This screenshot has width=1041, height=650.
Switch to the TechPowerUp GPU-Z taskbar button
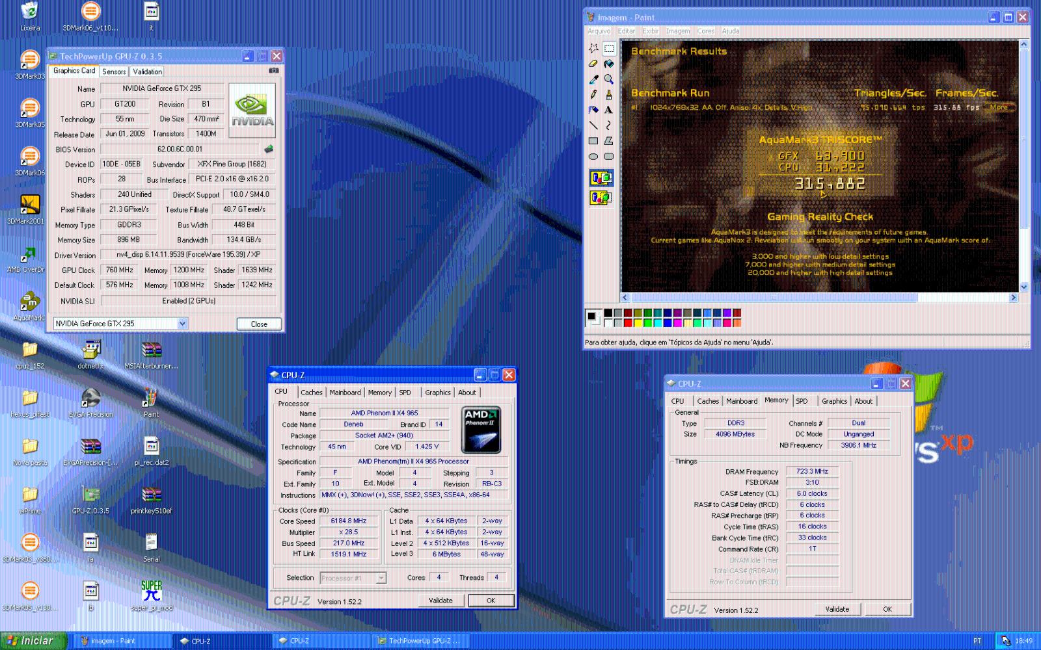pos(420,641)
